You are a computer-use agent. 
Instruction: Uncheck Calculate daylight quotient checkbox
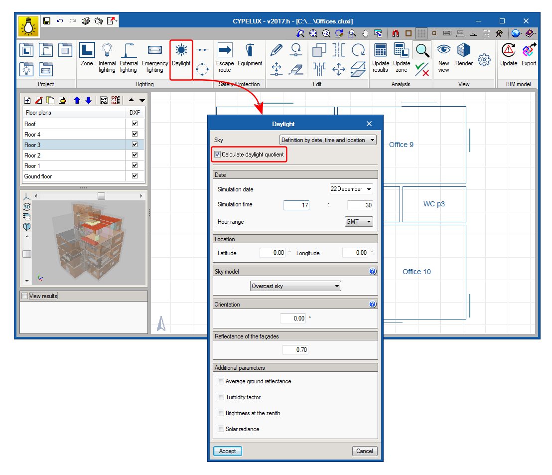click(x=218, y=155)
